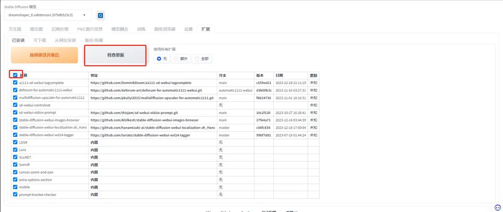Open the Stable Diffusion model dropdown

pyautogui.click(x=48, y=15)
